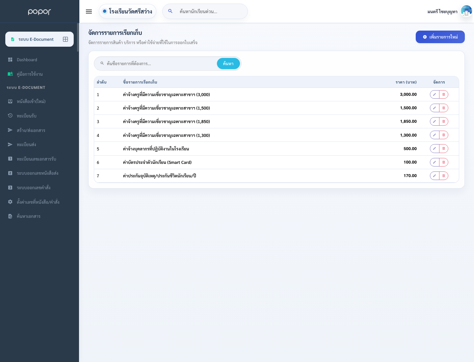Select ทะเบียนรับ in sidebar

(x=39, y=116)
